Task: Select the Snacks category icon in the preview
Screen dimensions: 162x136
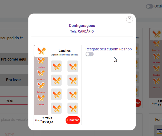Action: [41, 98]
